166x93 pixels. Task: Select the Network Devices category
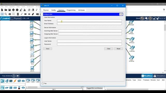[x=2, y=81]
